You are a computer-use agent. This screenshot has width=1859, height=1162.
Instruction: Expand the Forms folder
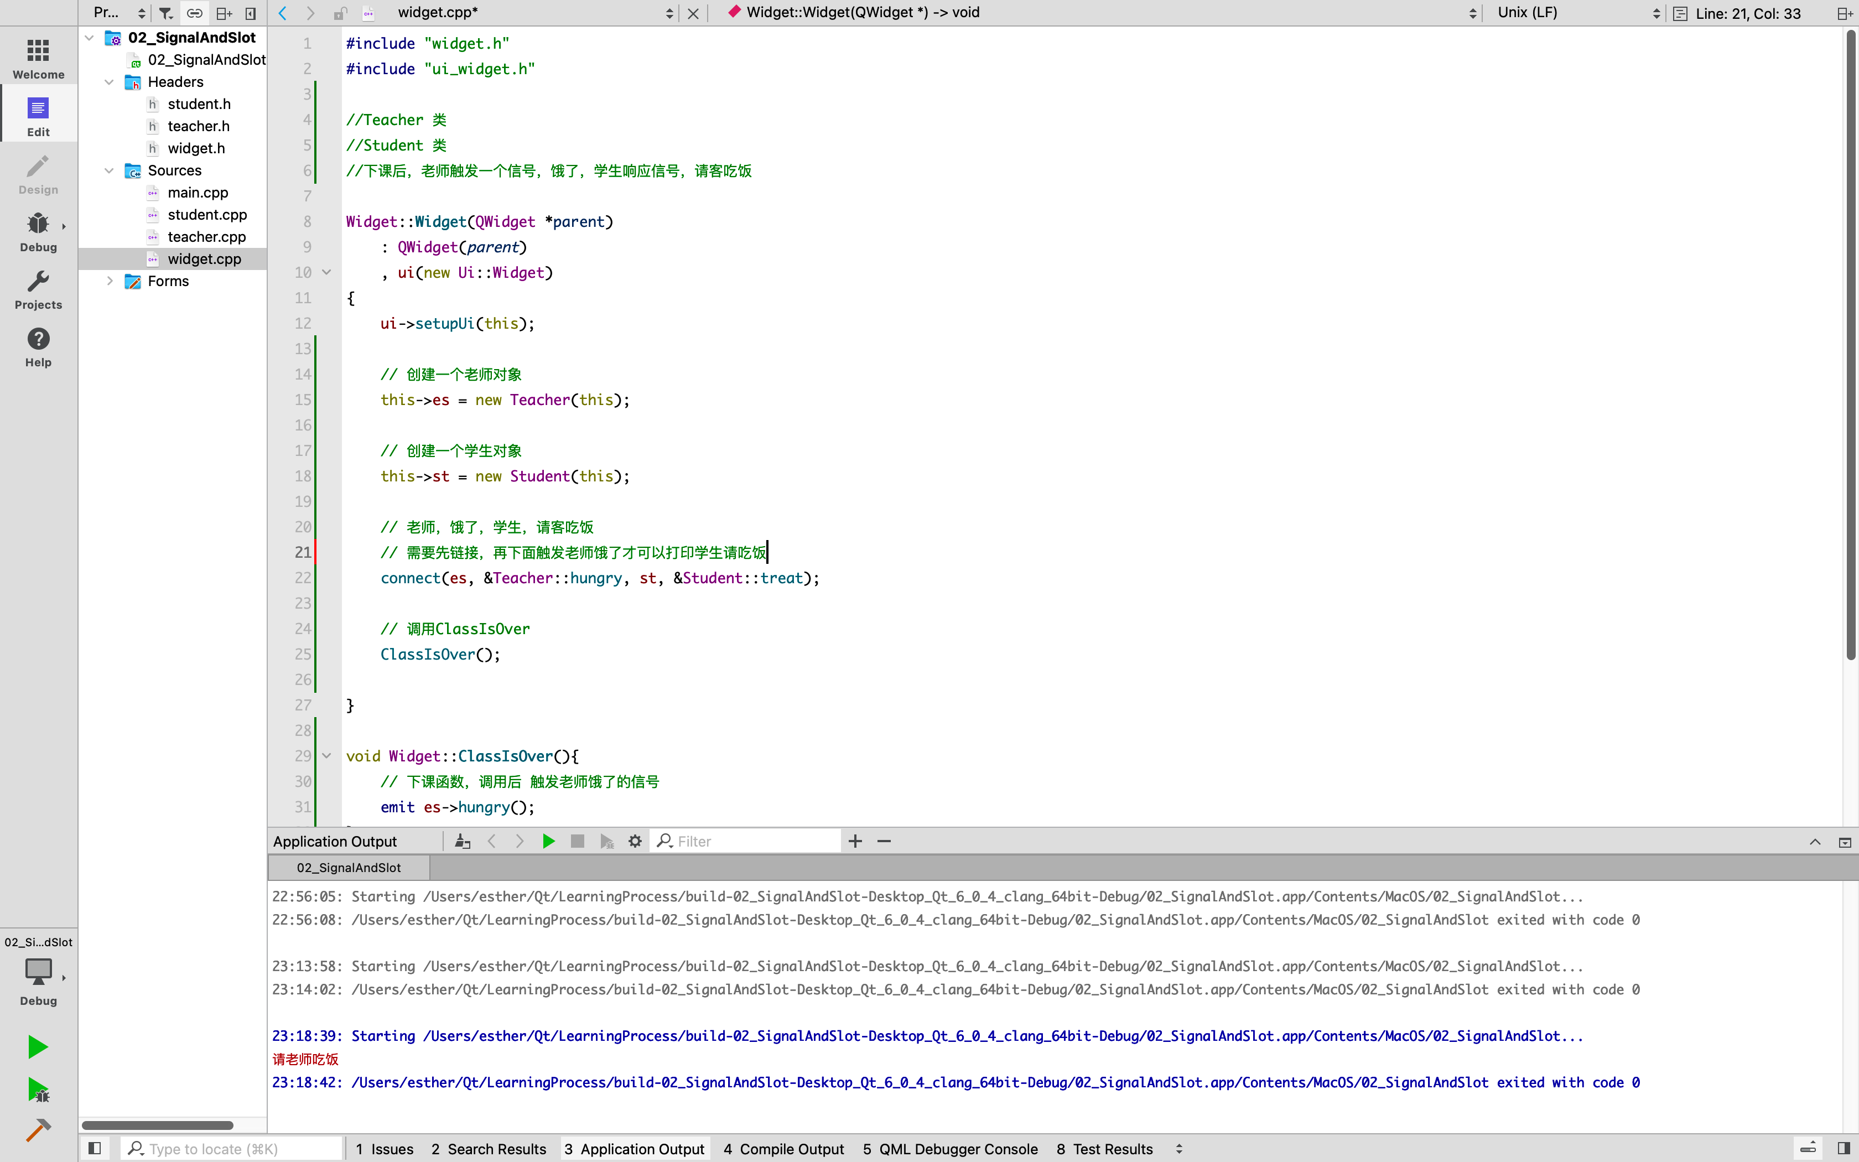point(109,281)
